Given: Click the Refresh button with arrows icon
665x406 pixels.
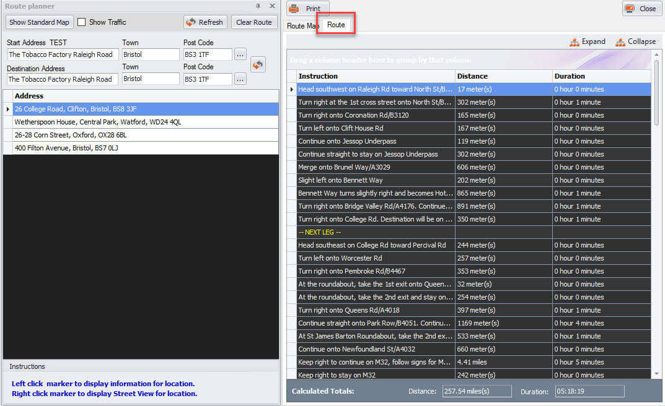Looking at the screenshot, I should tap(205, 22).
